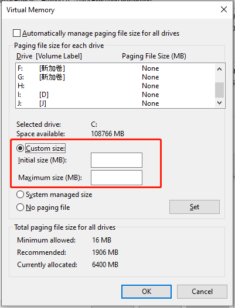Screen dimensions: 235x308
Task: Confirm with the OK button
Action: (x=147, y=292)
